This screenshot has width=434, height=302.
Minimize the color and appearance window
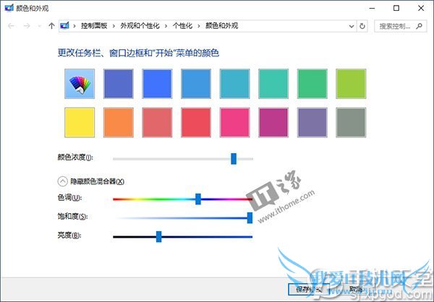tap(372, 8)
